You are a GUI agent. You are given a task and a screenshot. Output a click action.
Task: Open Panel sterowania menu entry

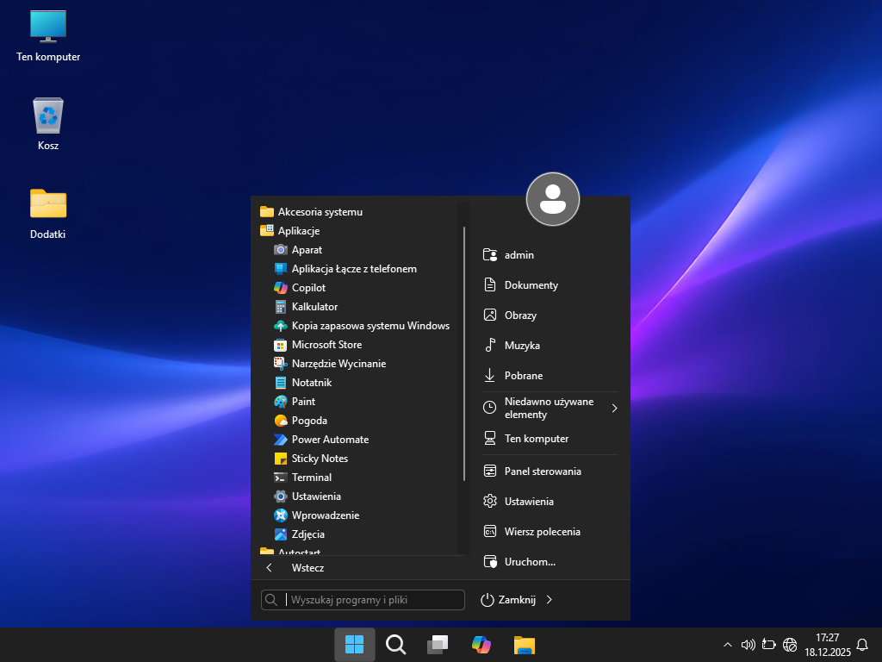(x=542, y=472)
